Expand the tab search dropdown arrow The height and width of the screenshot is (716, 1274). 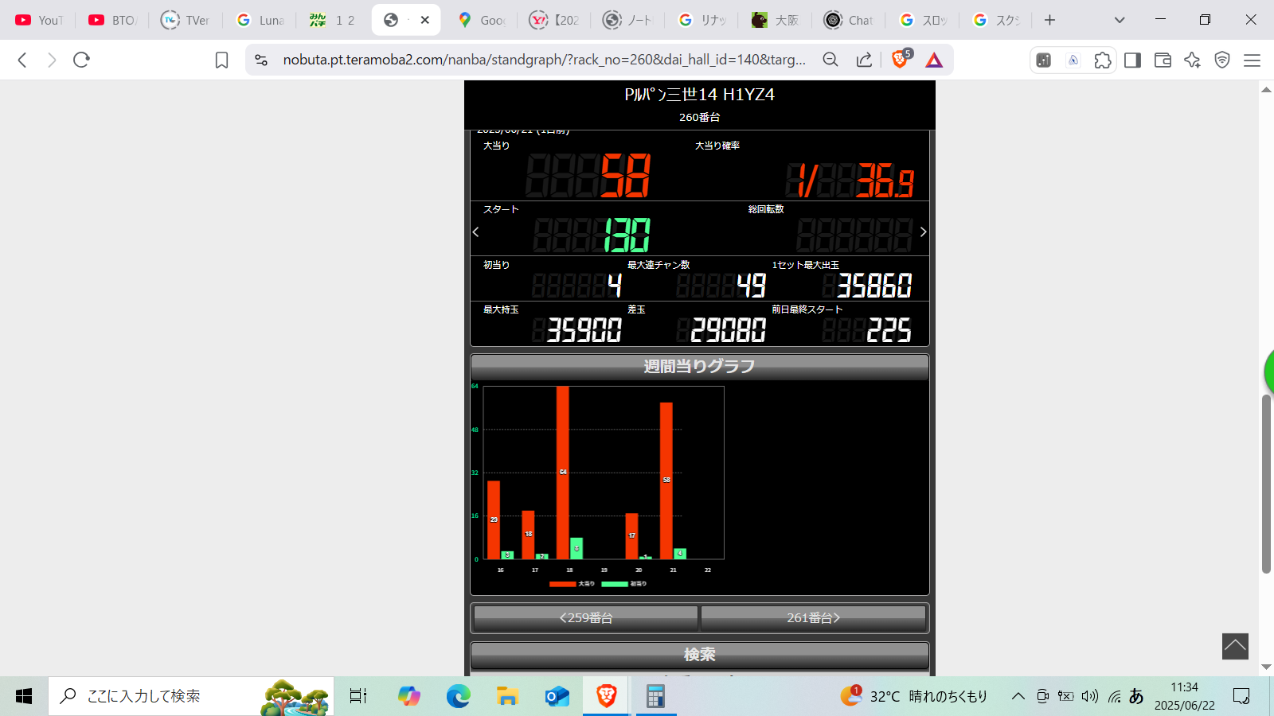point(1120,20)
